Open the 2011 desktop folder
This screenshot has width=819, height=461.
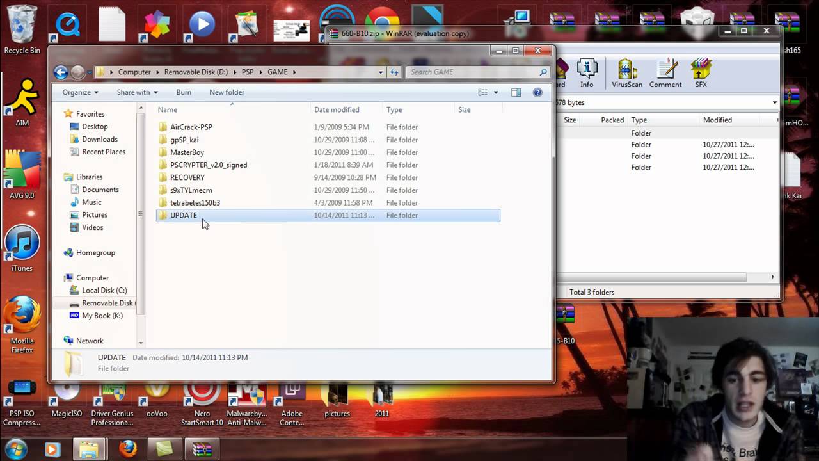(x=381, y=400)
